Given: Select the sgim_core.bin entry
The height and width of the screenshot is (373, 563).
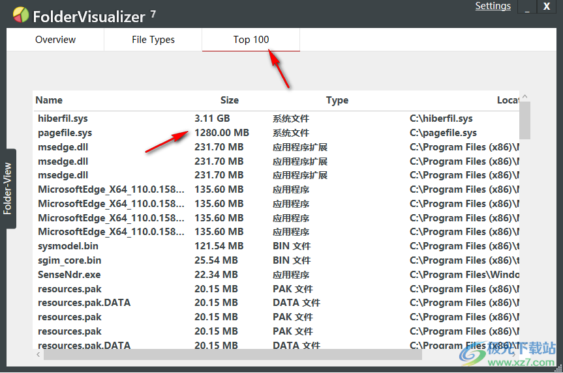Looking at the screenshot, I should 70,260.
